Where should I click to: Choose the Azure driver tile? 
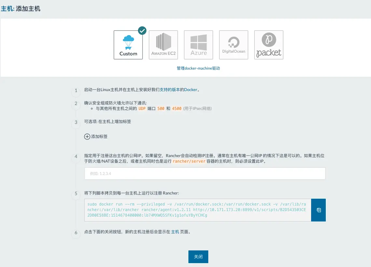click(x=199, y=45)
